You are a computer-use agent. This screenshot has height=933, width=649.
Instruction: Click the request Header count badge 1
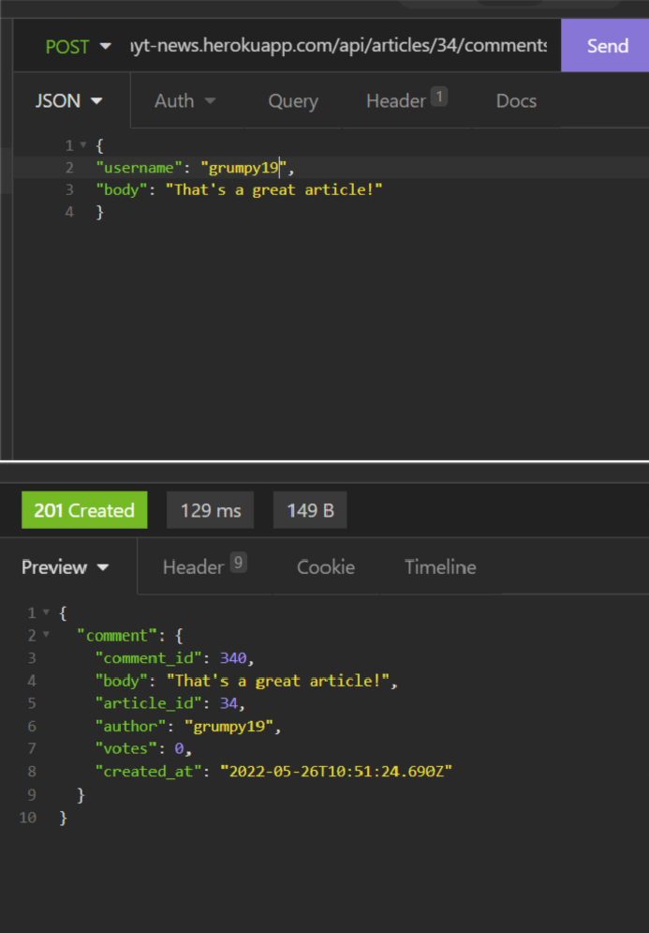[439, 97]
